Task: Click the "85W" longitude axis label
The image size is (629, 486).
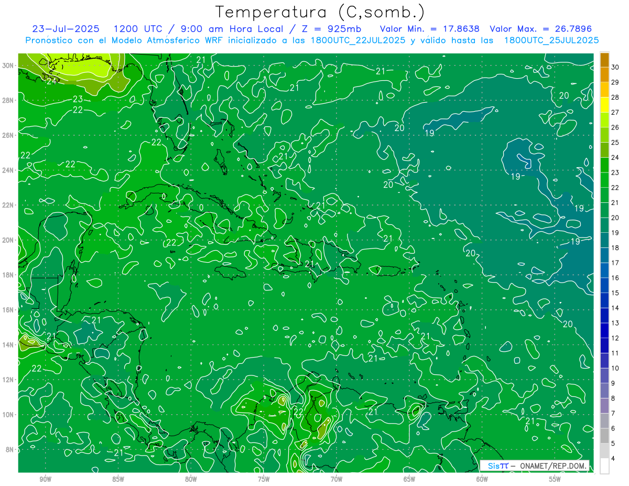Action: click(x=118, y=479)
